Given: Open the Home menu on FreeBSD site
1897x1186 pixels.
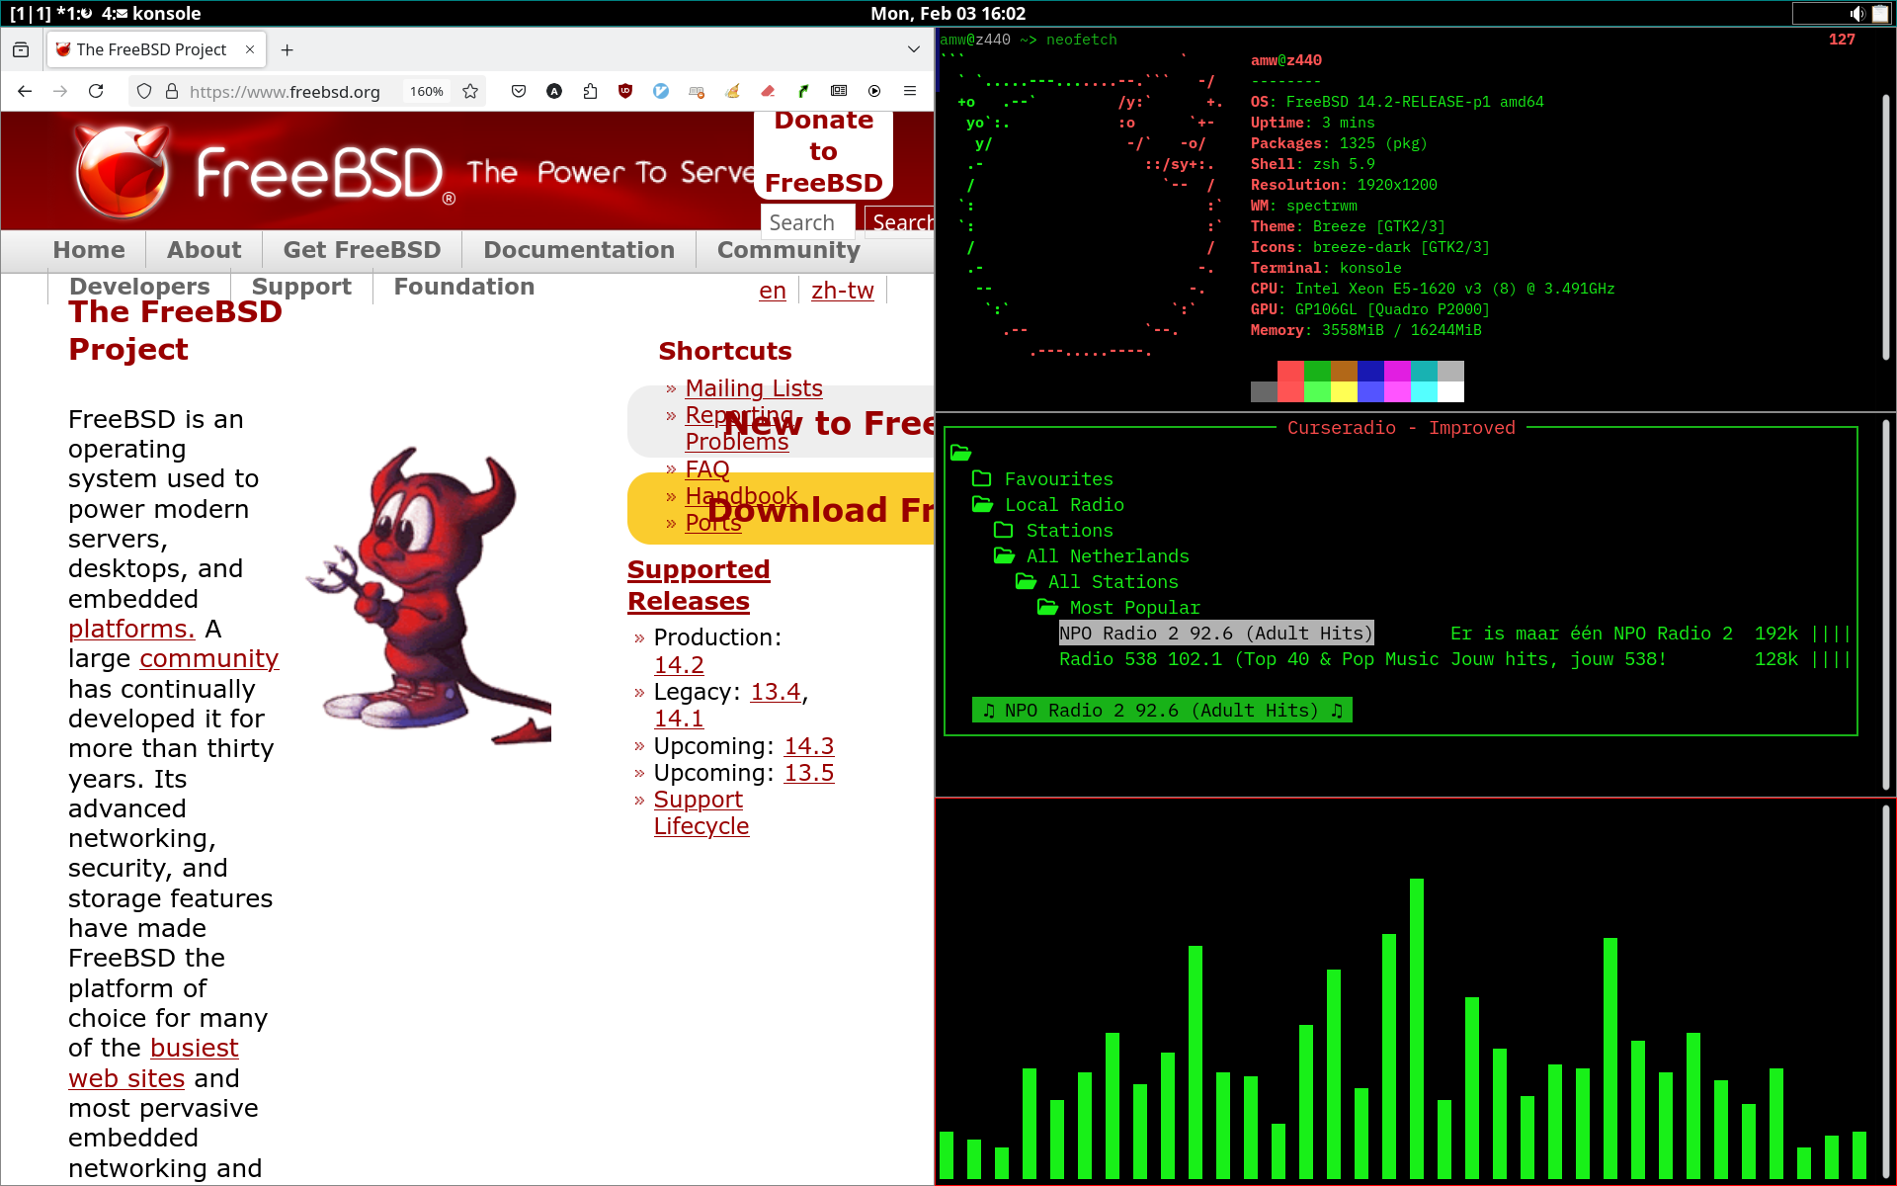Looking at the screenshot, I should coord(89,250).
